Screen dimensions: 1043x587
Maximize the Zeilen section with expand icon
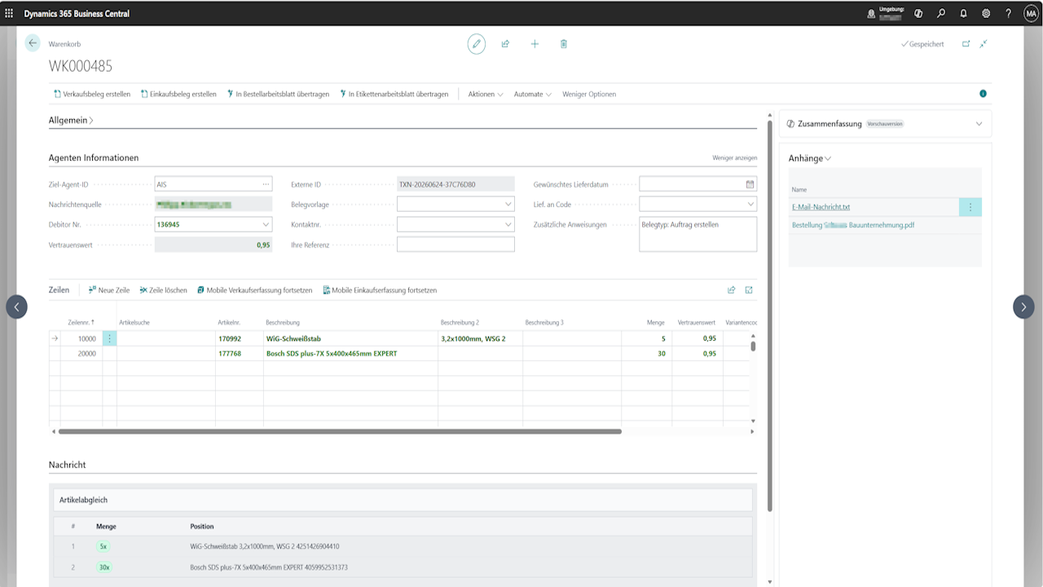[x=749, y=290]
